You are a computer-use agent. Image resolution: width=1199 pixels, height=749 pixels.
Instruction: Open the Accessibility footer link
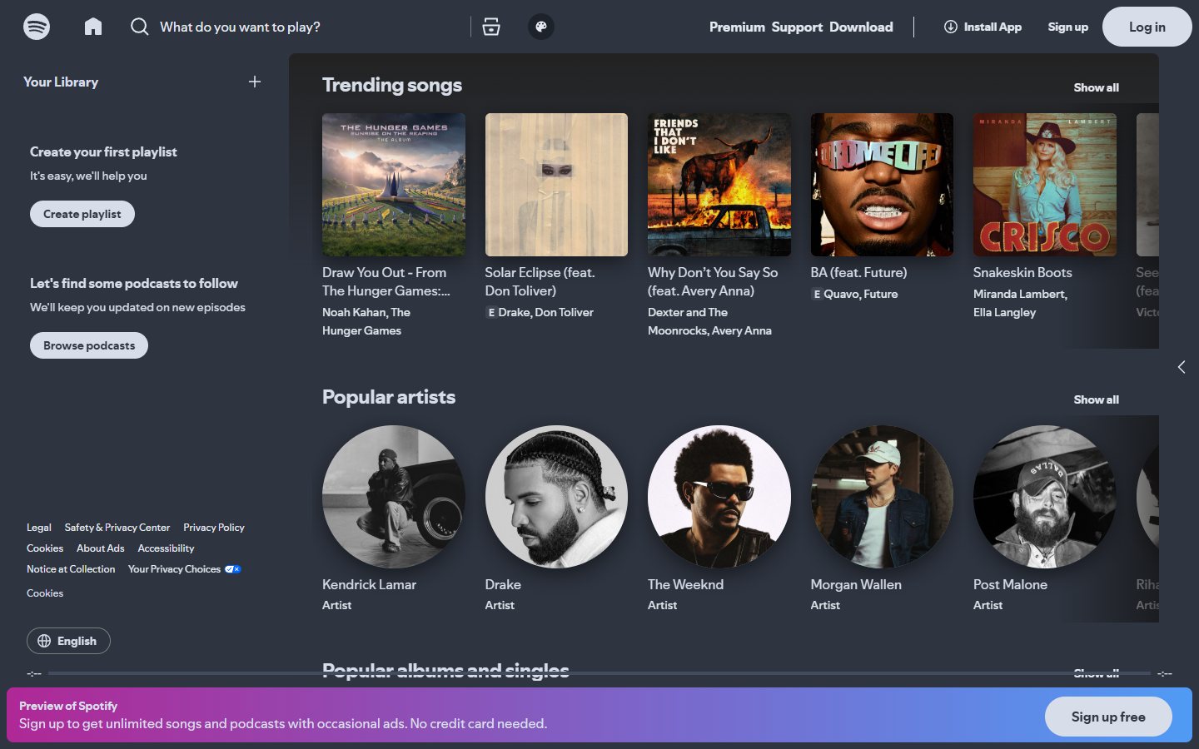click(166, 548)
